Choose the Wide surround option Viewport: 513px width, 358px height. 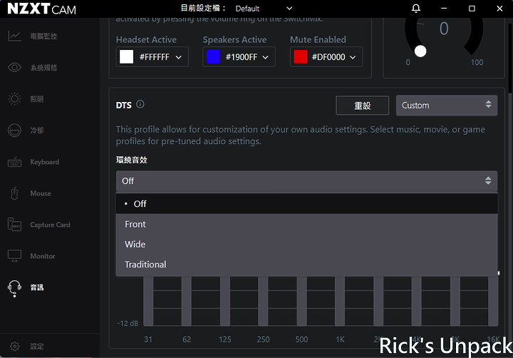pos(307,245)
